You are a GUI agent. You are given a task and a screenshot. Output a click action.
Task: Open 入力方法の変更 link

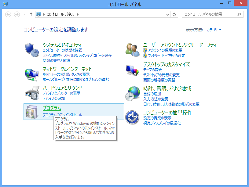(x=156, y=99)
